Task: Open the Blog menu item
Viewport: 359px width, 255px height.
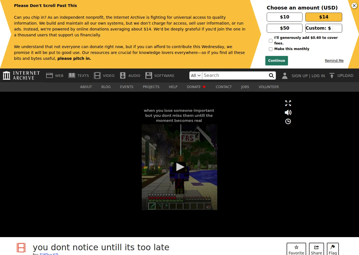Action: 106,87
